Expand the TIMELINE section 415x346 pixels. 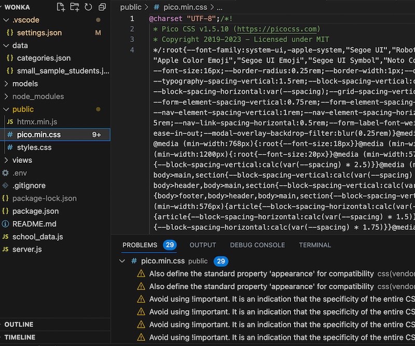(55, 337)
